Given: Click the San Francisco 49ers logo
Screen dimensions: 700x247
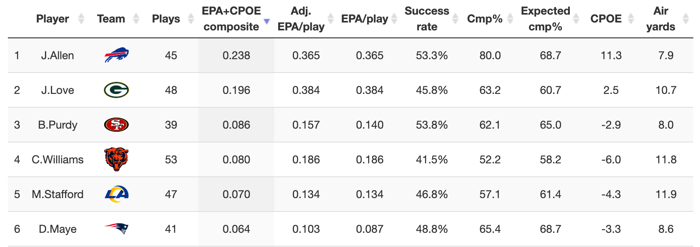Looking at the screenshot, I should (x=116, y=125).
